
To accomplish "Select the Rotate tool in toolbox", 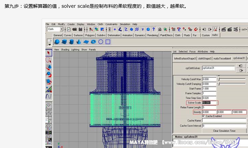I will pos(49,74).
